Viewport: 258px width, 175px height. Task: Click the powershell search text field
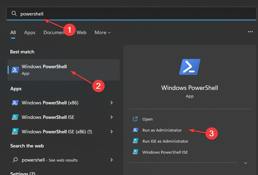tap(131, 14)
